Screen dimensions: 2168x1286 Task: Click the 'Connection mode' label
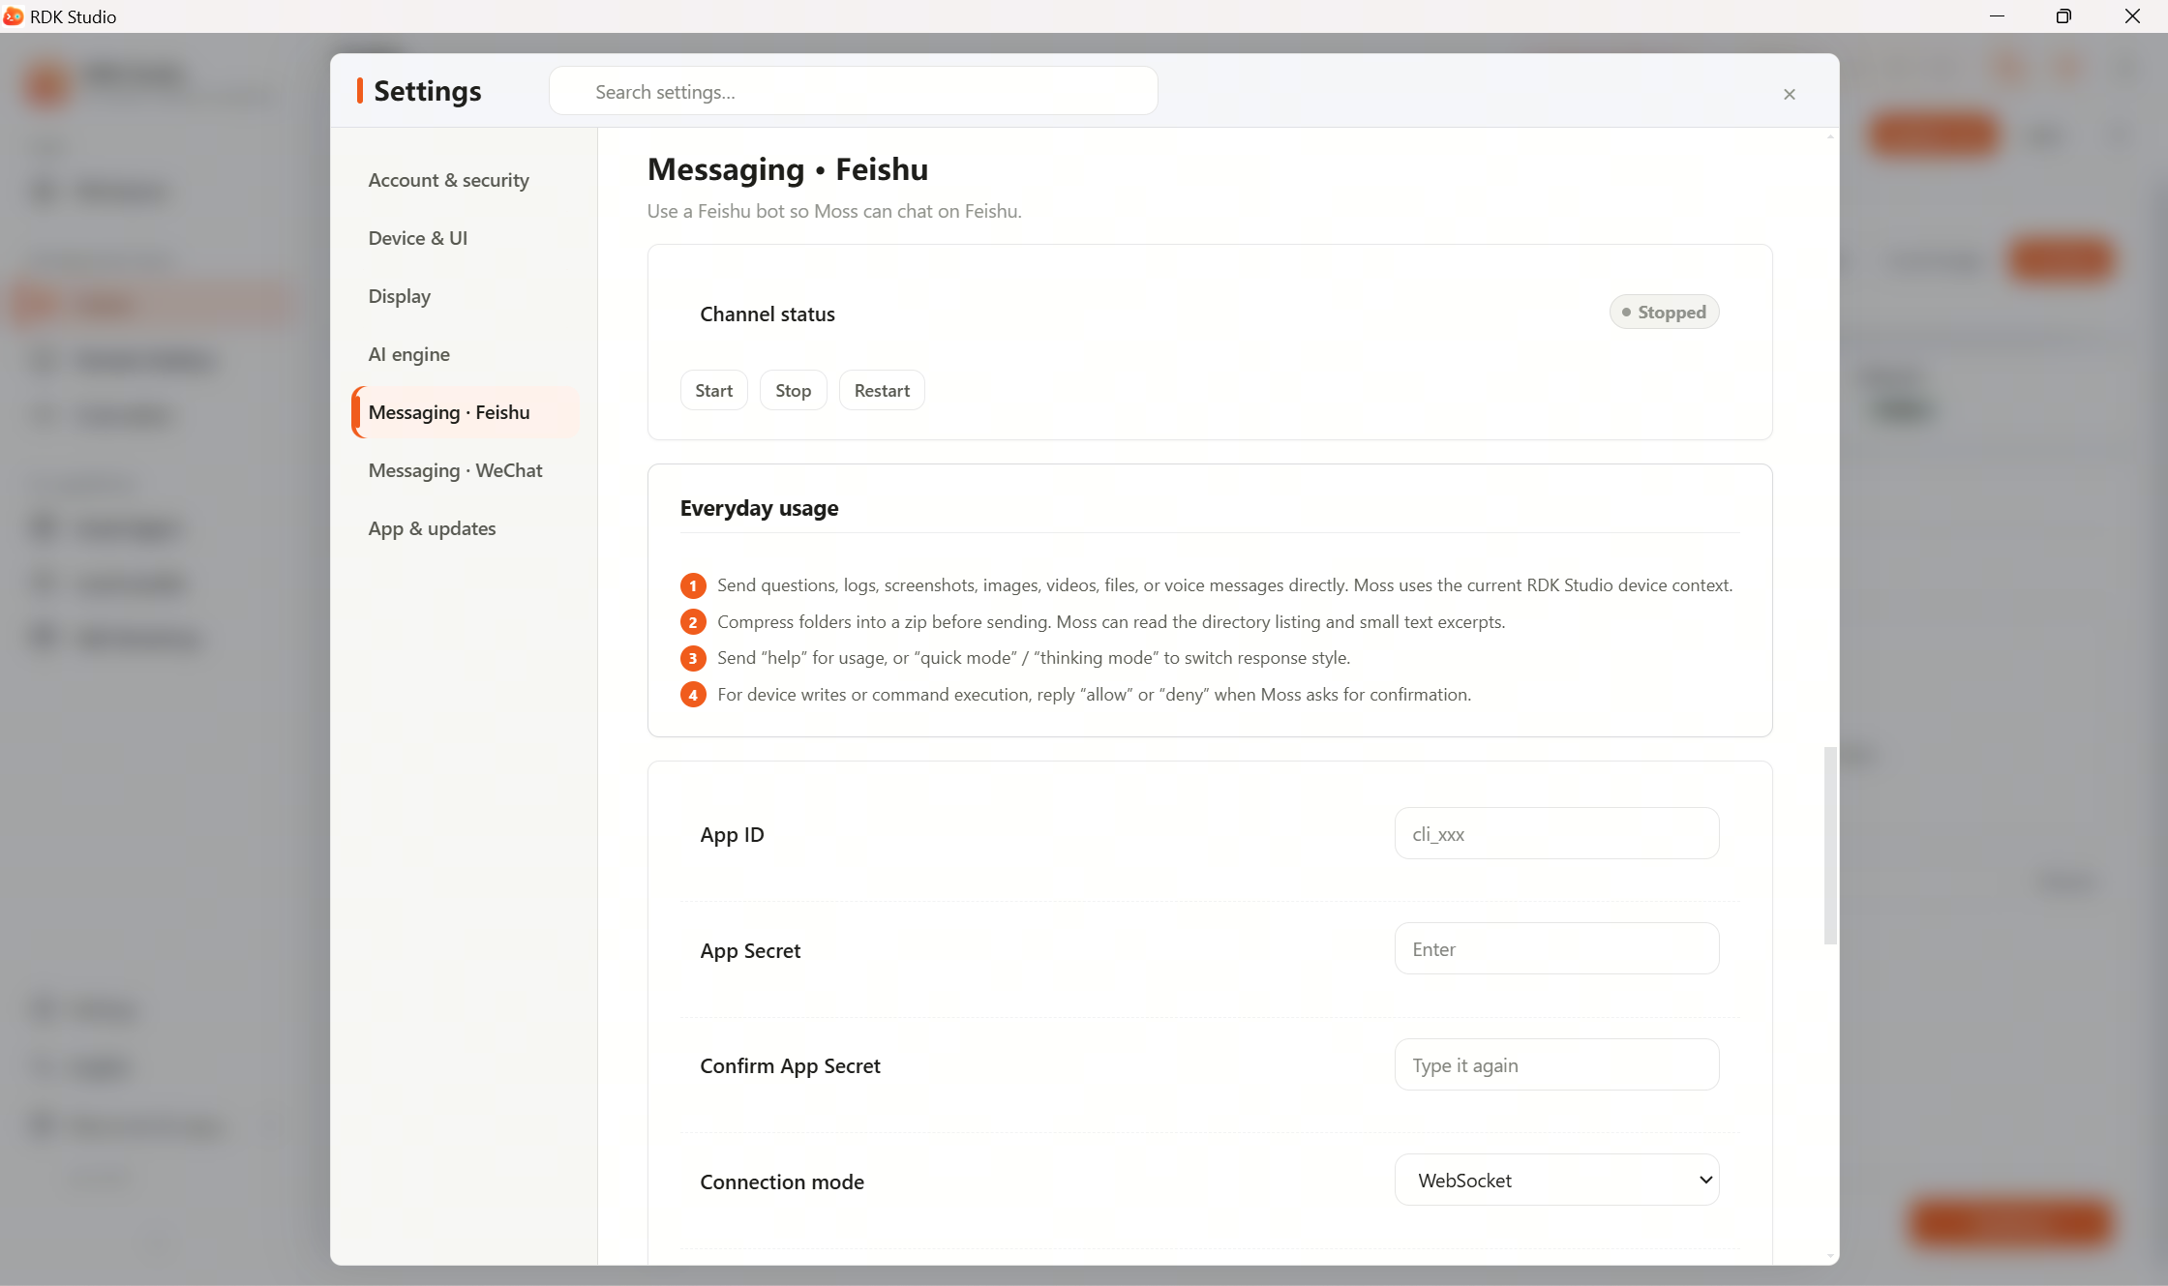coord(781,1181)
